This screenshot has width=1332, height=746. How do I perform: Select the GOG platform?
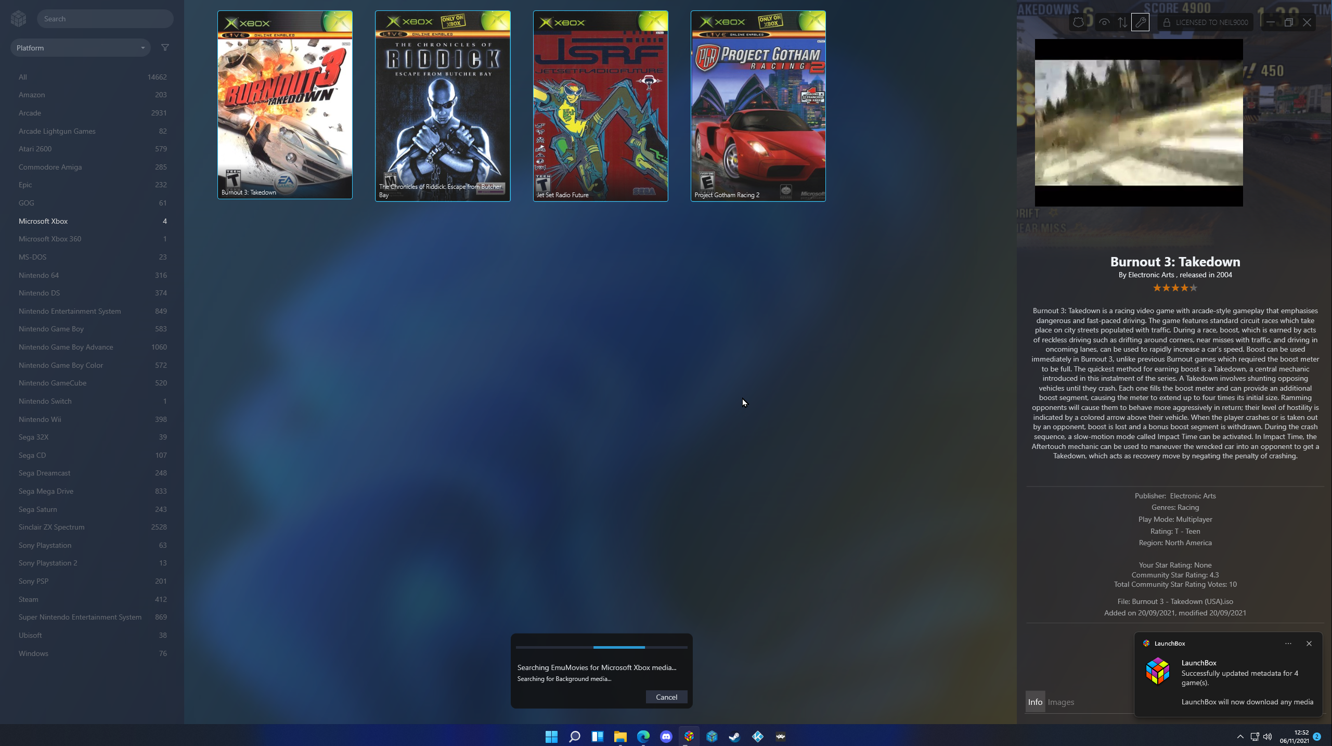click(92, 203)
